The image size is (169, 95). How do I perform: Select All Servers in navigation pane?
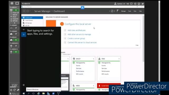click(x=32, y=23)
